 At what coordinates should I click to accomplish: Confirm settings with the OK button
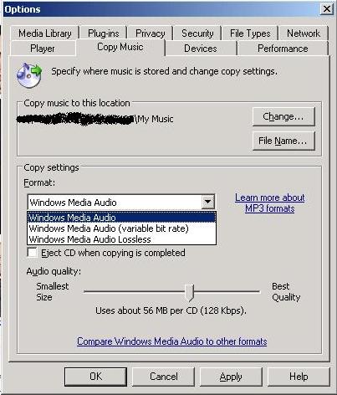(95, 377)
